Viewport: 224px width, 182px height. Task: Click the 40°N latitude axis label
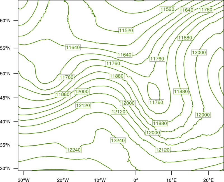coord(5,122)
